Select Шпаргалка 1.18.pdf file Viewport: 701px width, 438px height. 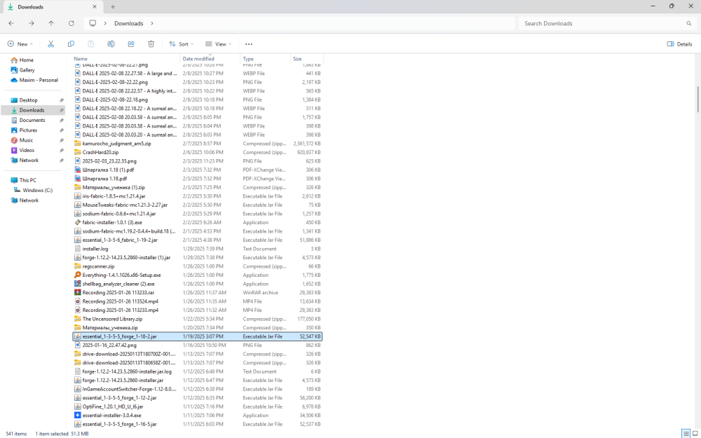(197, 178)
